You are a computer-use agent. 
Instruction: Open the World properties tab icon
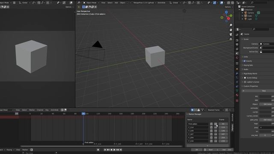point(237,58)
